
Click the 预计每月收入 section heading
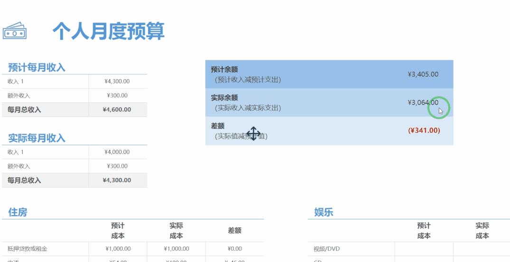[37, 68]
